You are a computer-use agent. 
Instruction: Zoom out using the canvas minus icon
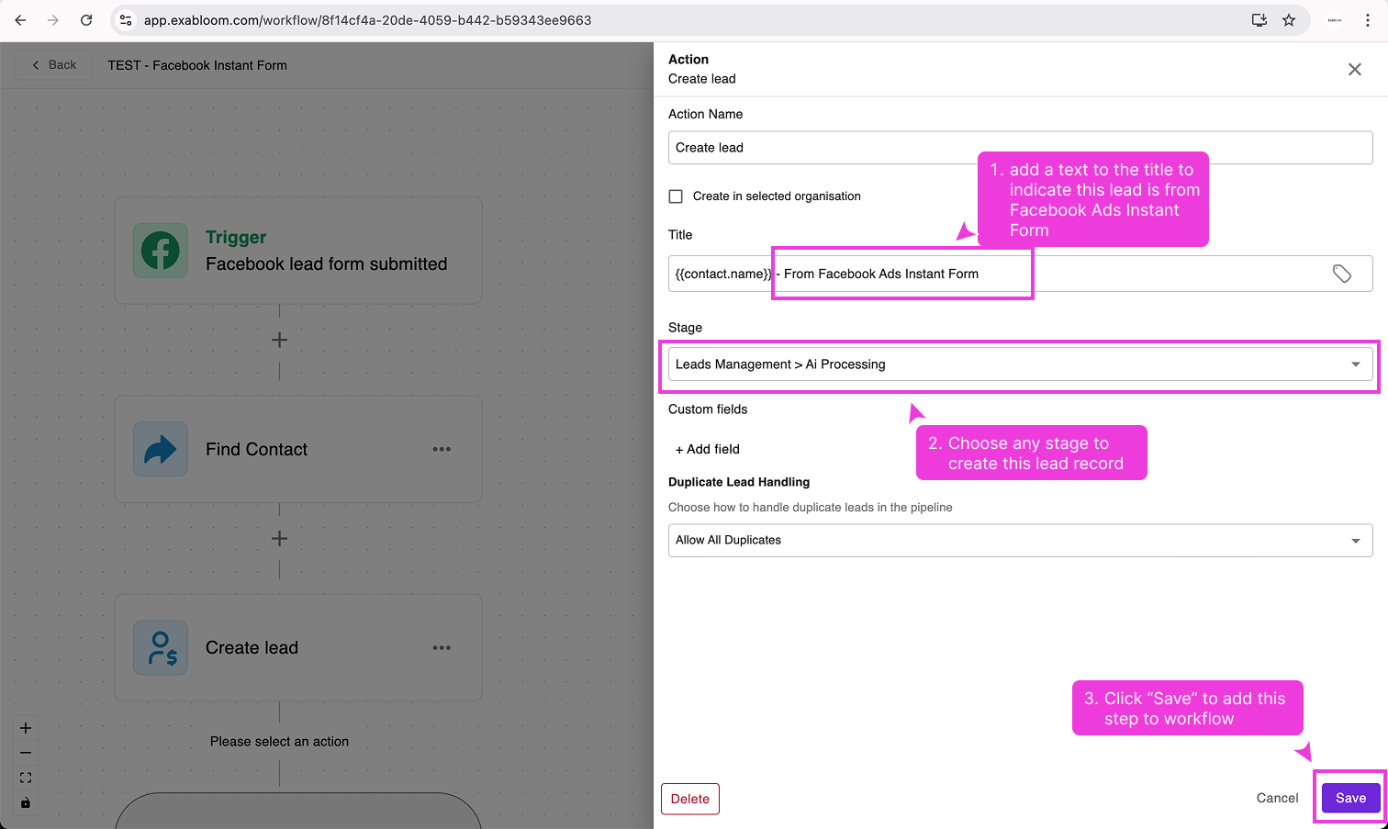[x=25, y=752]
